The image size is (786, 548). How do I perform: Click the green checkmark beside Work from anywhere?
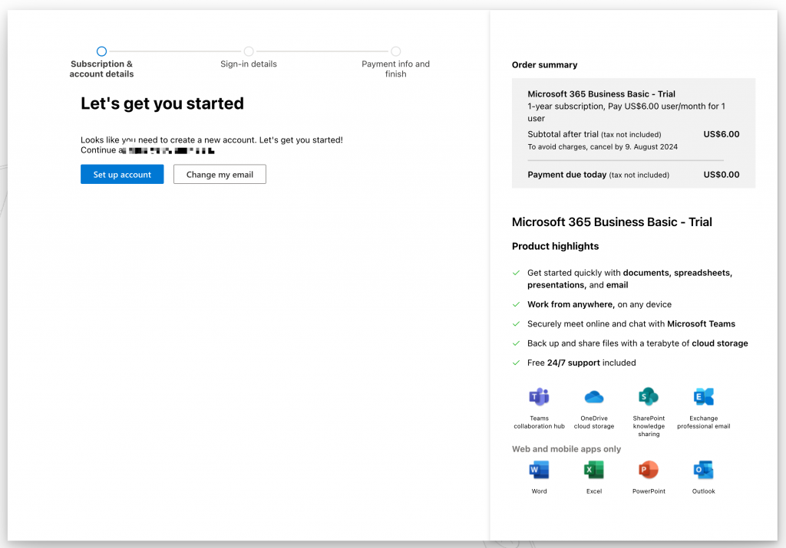(517, 304)
